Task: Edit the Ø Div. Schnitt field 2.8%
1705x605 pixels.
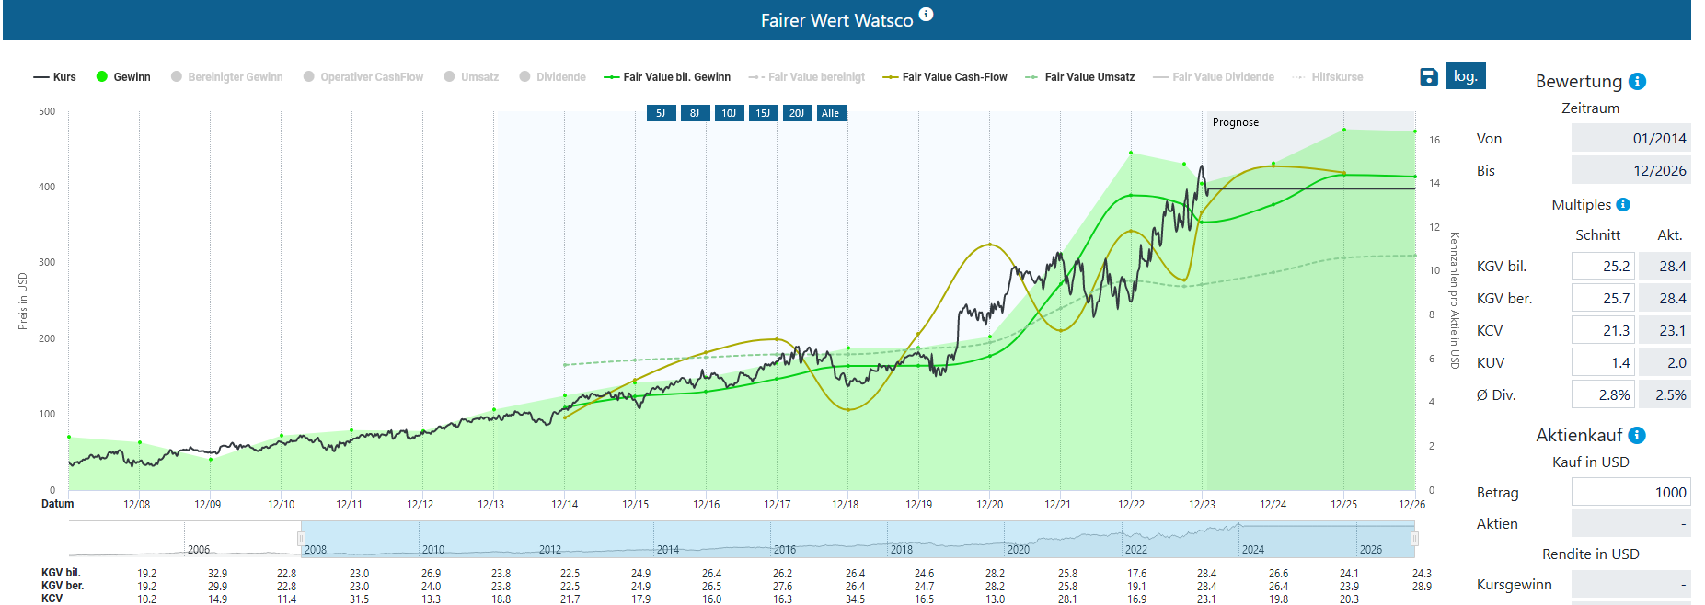Action: (1603, 394)
